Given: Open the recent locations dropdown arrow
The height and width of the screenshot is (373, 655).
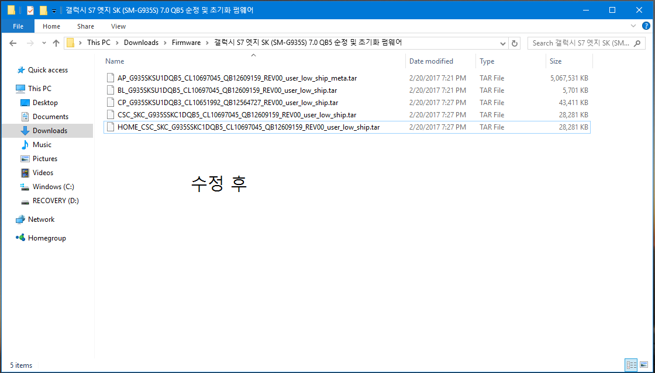Looking at the screenshot, I should [x=43, y=43].
